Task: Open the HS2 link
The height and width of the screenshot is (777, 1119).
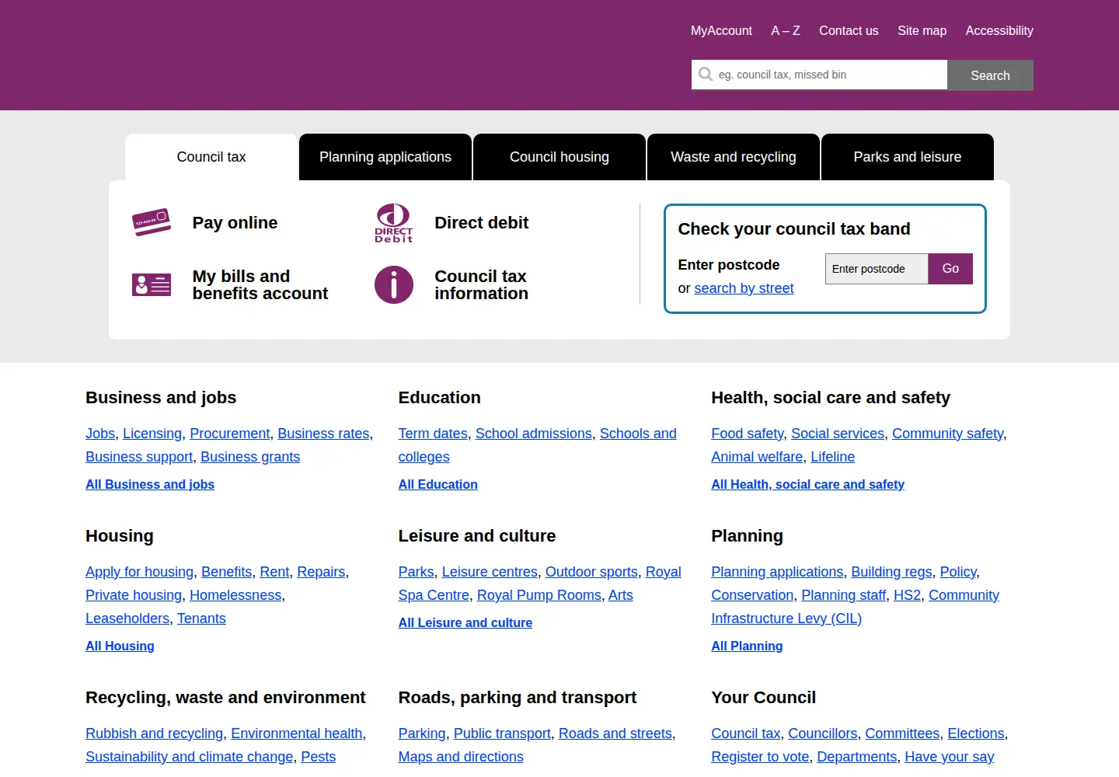Action: pos(907,595)
